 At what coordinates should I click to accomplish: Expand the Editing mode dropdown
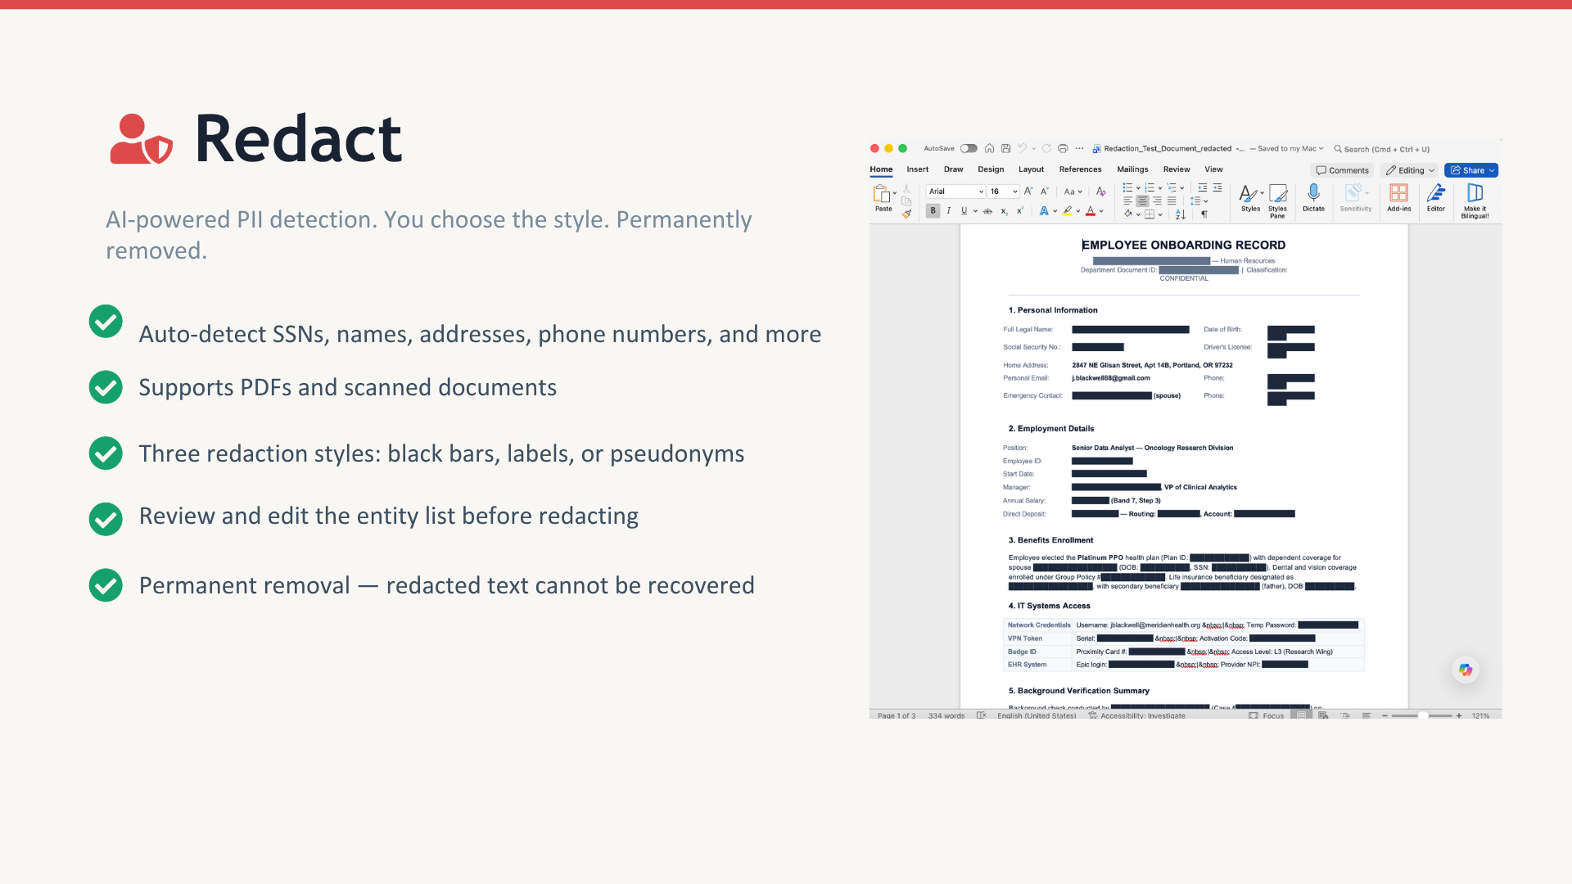click(x=1410, y=170)
